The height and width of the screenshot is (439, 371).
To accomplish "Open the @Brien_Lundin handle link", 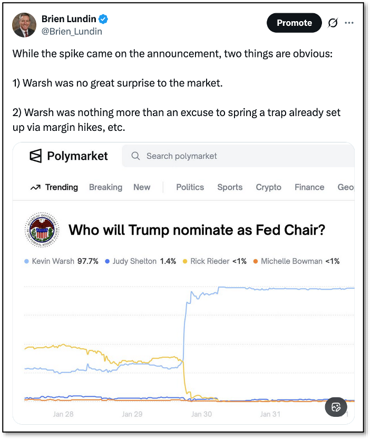I will pos(72,31).
